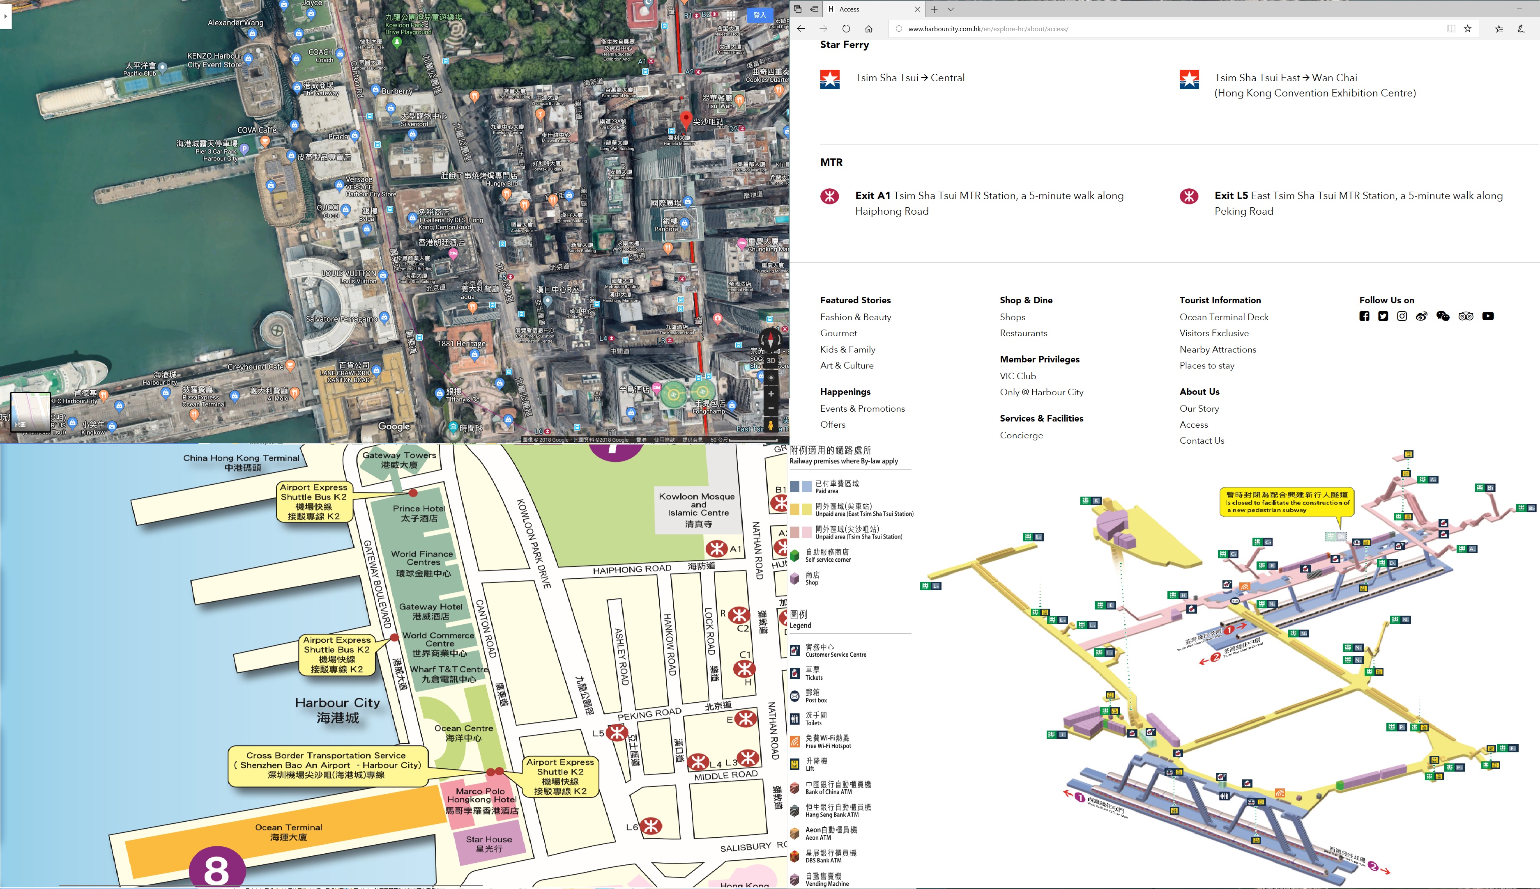Viewport: 1540px width, 889px height.
Task: Click the Add notes pen icon
Action: pos(1521,29)
